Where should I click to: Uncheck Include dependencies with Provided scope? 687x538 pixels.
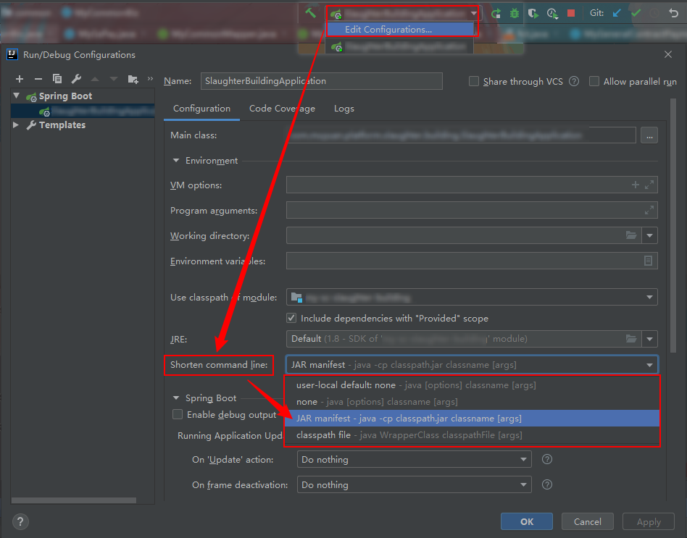(x=291, y=318)
